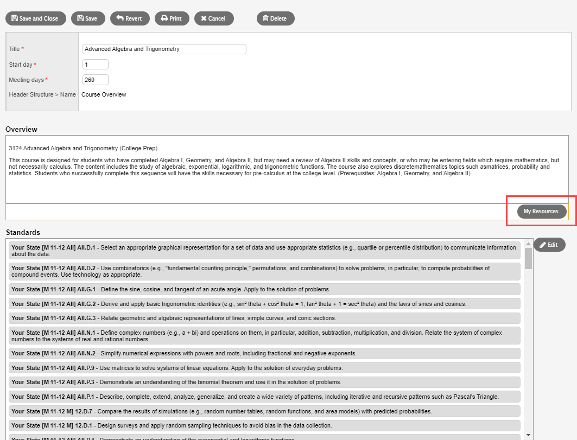The height and width of the screenshot is (440, 577).
Task: Print the course overview page
Action: pos(172,18)
